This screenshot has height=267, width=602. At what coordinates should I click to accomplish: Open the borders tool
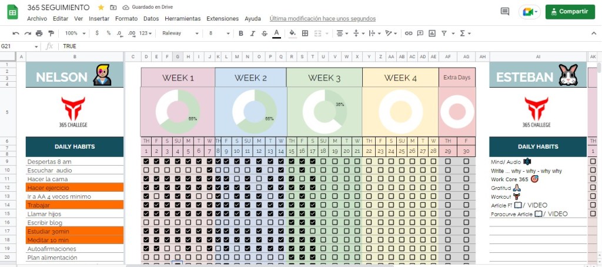[x=305, y=33]
